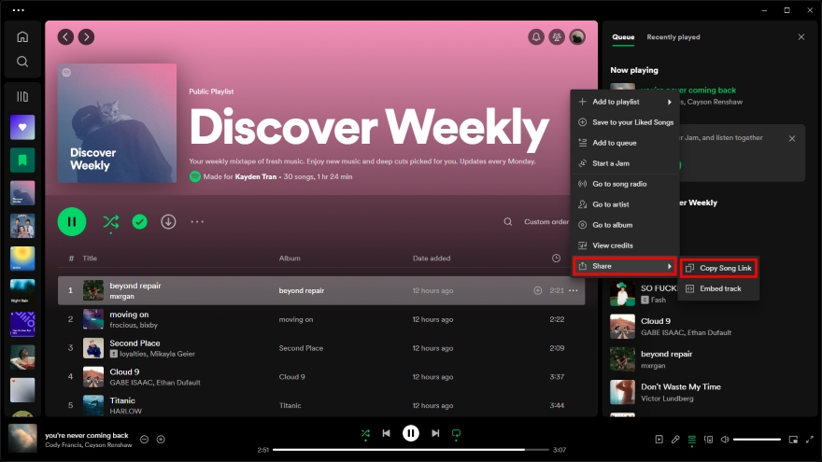Adjust the volume slider
822x462 pixels.
tap(757, 440)
